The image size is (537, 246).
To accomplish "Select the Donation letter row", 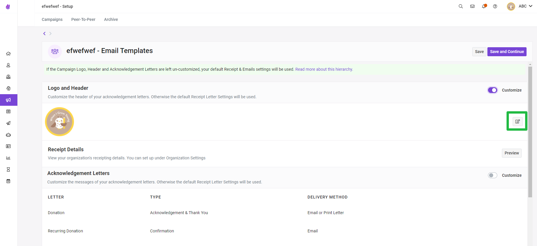I will (285, 213).
